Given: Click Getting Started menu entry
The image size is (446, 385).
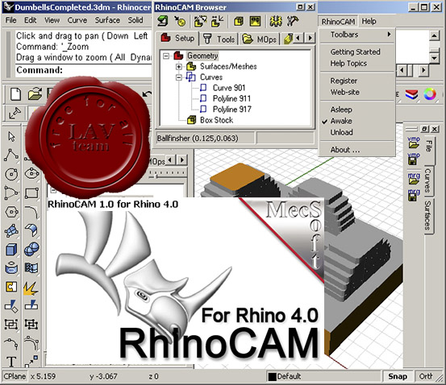Looking at the screenshot, I should 355,52.
